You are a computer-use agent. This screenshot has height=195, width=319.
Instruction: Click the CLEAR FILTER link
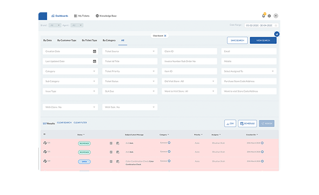click(x=80, y=122)
